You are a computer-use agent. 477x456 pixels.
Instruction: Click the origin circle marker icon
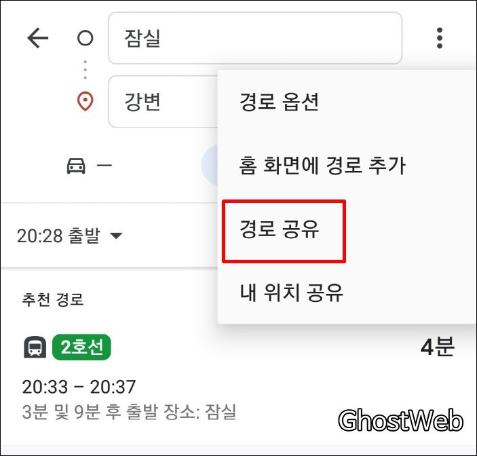coord(85,38)
